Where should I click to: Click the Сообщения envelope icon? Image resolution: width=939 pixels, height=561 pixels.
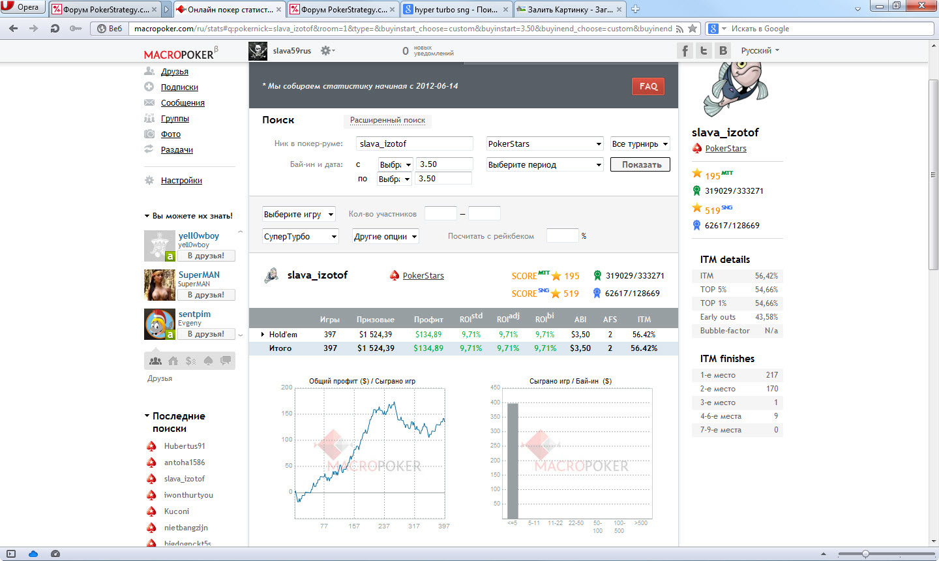149,102
